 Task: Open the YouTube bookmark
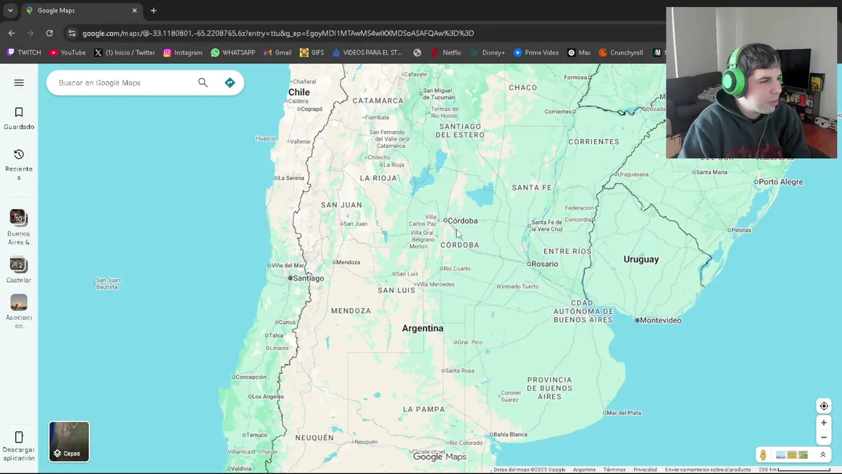pos(68,53)
